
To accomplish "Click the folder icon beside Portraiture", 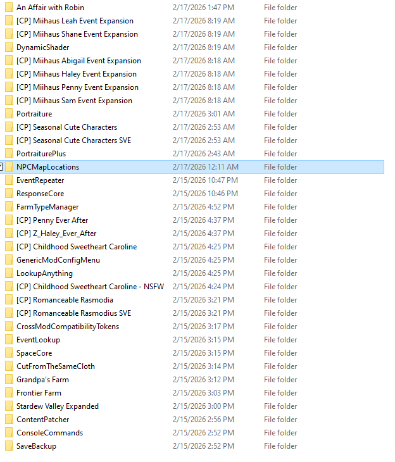I will coord(9,114).
